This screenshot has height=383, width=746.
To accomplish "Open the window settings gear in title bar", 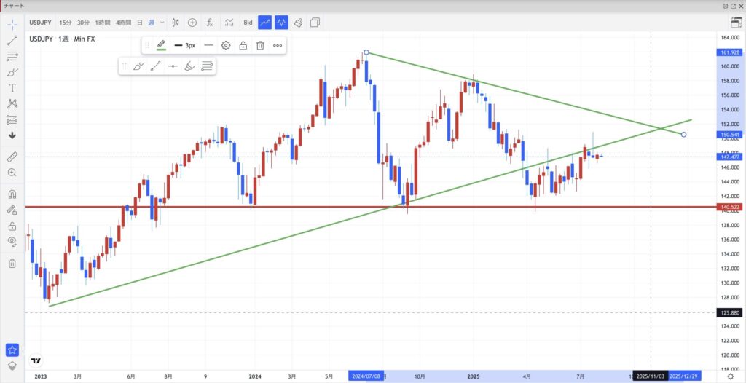I will pos(725,6).
